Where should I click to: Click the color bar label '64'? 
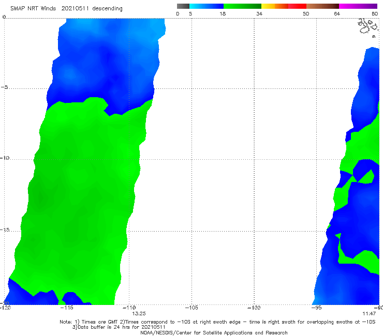click(337, 14)
